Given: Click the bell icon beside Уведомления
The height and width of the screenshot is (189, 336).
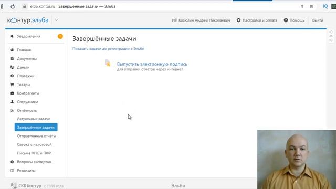Looking at the screenshot, I should [12, 36].
